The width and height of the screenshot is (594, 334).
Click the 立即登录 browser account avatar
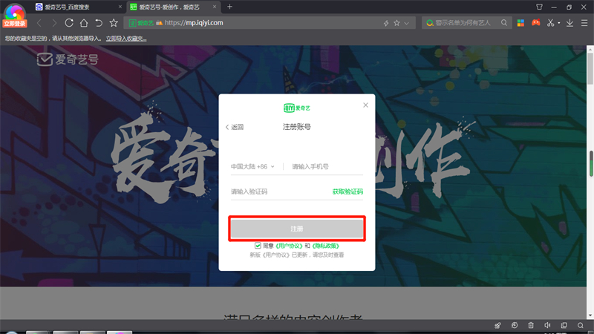pyautogui.click(x=14, y=15)
